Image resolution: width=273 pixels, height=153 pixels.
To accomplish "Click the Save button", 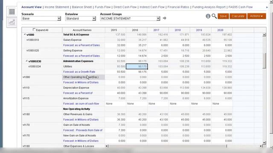I will 223,16.
